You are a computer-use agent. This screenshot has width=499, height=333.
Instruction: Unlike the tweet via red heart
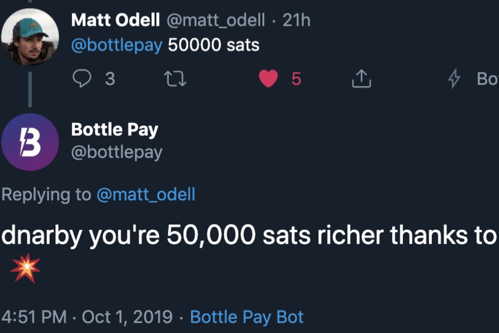point(268,79)
